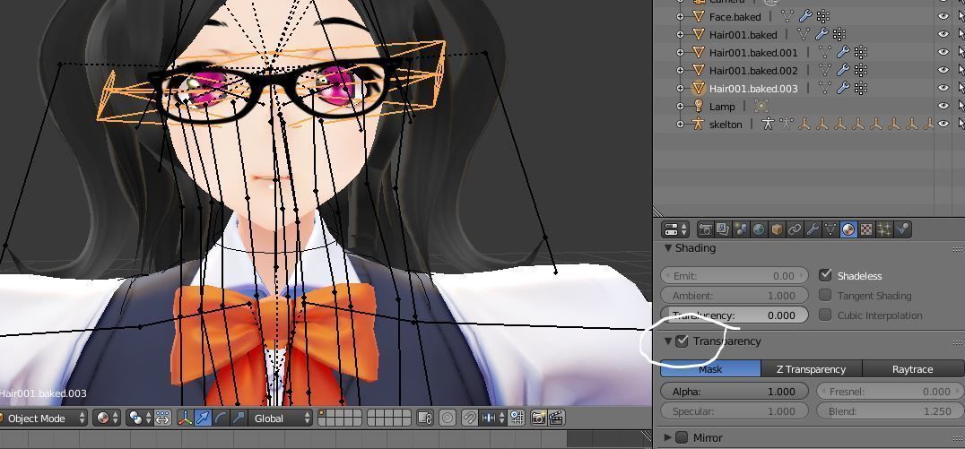Viewport: 965px width, 449px height.
Task: Click the 3D manipulator axes toggle icon
Action: pos(185,419)
